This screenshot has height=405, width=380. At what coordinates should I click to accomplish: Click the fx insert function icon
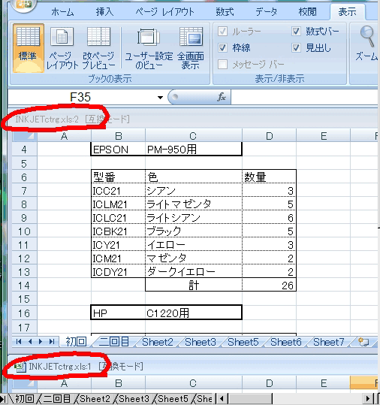[x=222, y=97]
